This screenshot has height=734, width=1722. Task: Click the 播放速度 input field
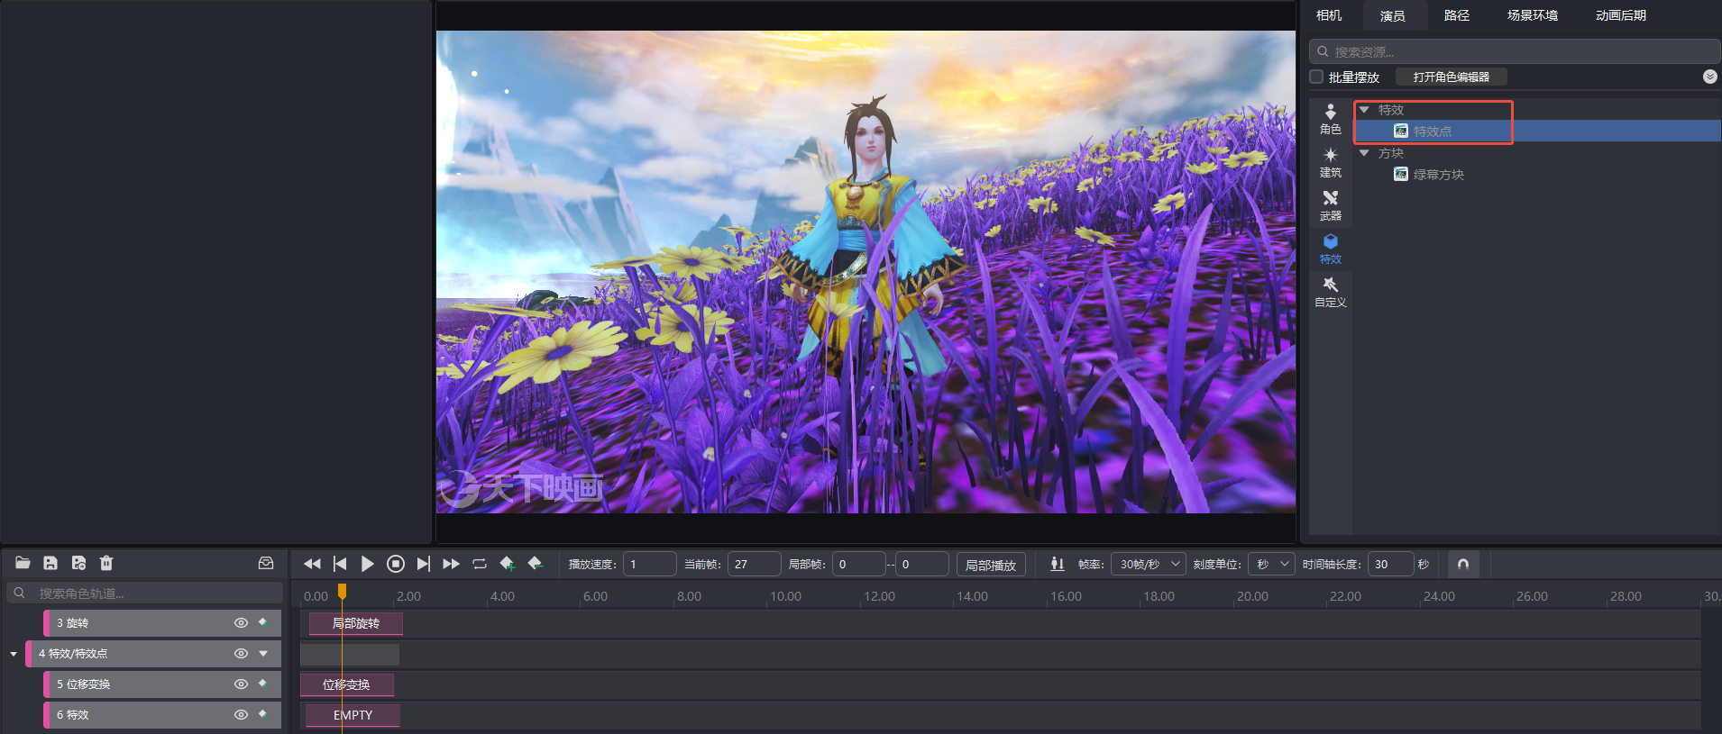click(x=649, y=564)
